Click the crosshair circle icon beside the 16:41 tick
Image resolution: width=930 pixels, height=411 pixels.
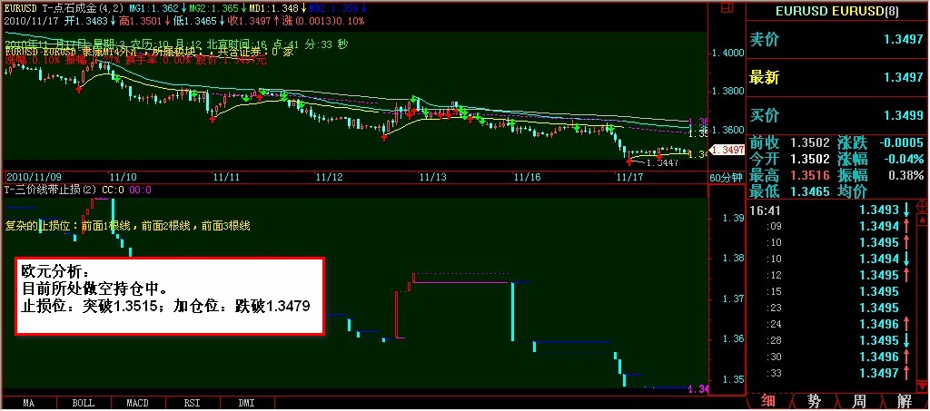pyautogui.click(x=923, y=205)
